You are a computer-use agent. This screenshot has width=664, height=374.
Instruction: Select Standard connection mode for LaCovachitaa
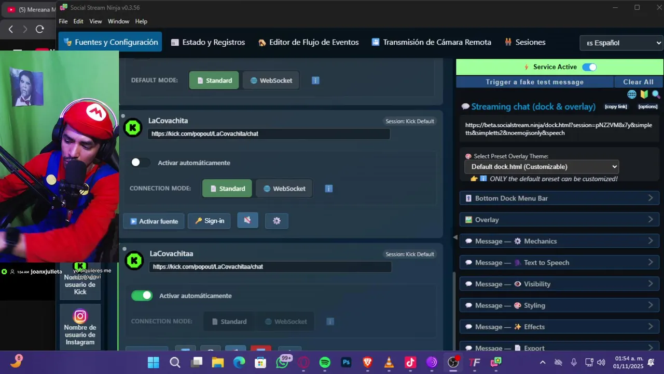click(228, 322)
